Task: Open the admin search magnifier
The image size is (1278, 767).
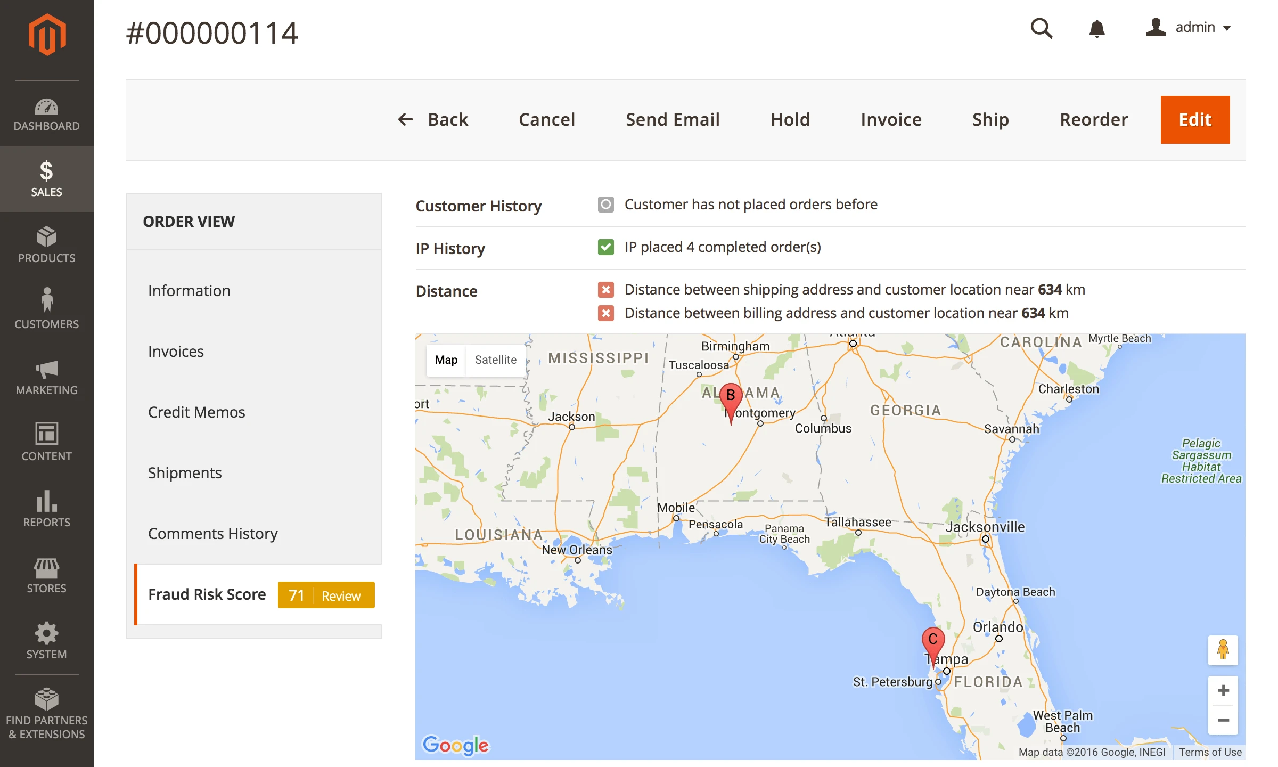Action: coord(1041,29)
